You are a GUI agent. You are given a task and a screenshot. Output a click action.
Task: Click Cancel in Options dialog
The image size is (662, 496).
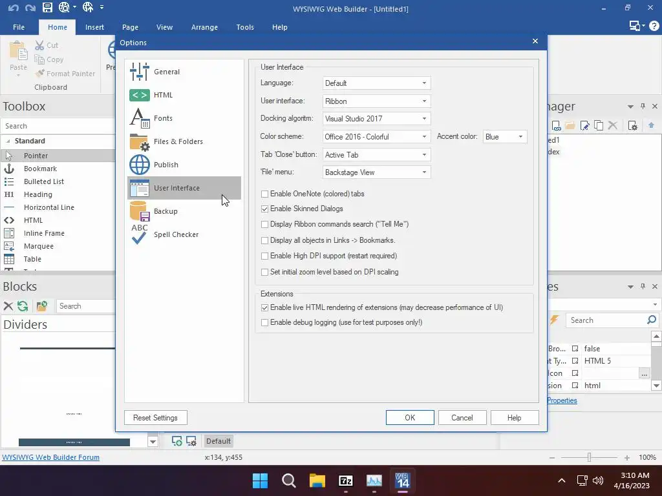click(x=462, y=418)
